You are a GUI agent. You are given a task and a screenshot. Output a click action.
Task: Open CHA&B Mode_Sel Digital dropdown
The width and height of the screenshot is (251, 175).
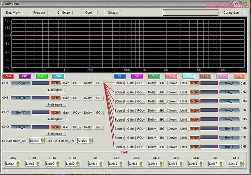tap(37, 140)
